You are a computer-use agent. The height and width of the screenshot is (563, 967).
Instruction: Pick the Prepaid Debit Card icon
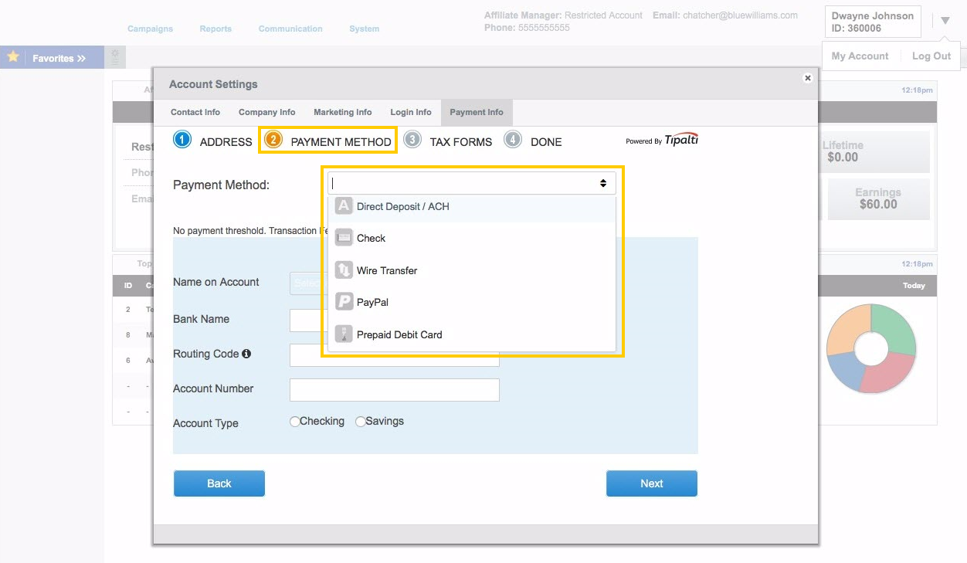tap(344, 334)
